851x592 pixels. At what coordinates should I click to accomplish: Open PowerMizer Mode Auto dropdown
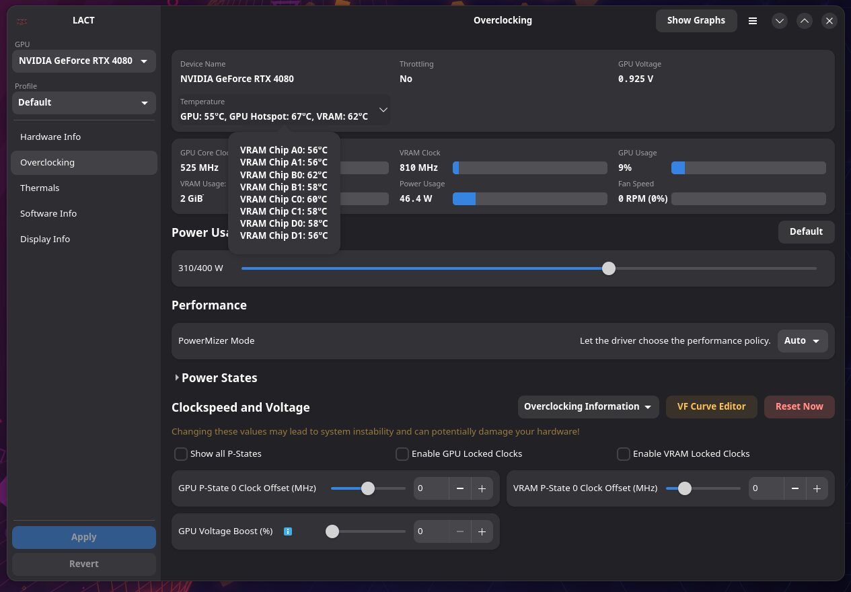click(x=803, y=341)
